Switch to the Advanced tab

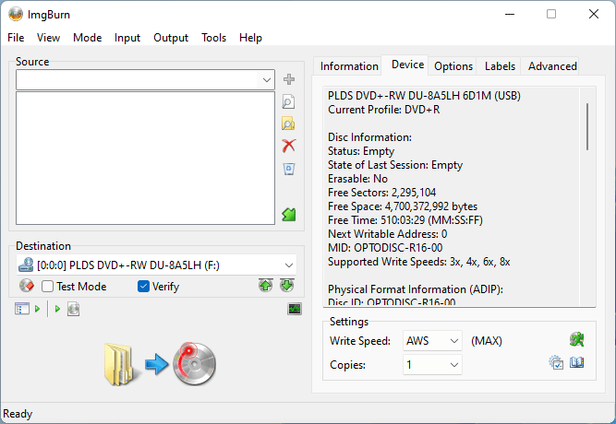coord(552,65)
